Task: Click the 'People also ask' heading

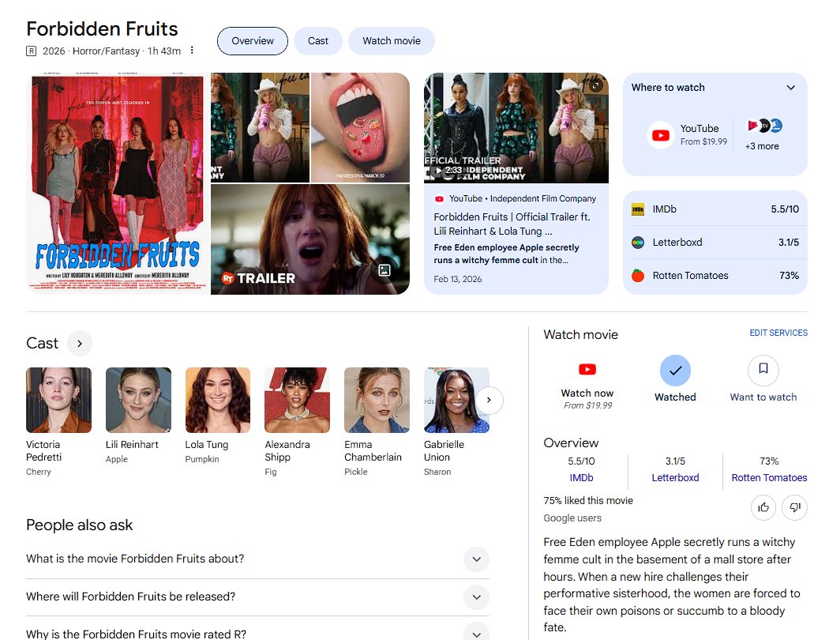Action: 80,525
